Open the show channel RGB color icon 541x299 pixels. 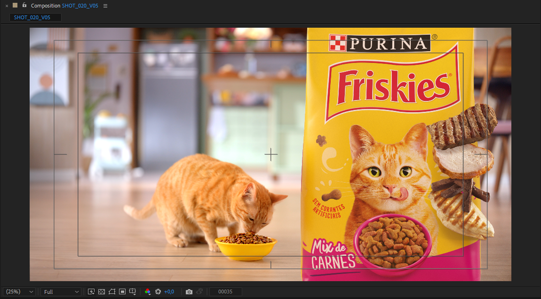point(148,292)
